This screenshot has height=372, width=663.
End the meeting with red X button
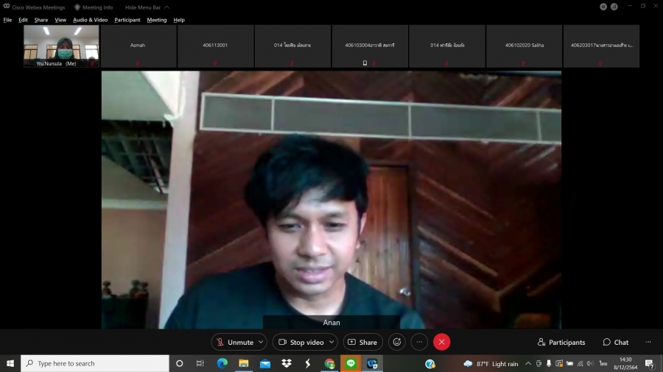click(441, 342)
